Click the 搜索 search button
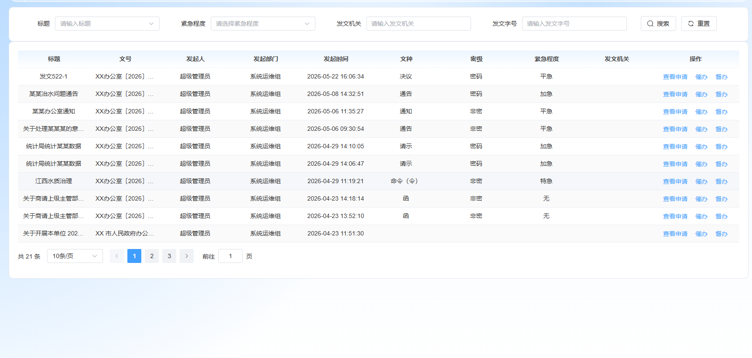The width and height of the screenshot is (752, 358). pyautogui.click(x=658, y=24)
